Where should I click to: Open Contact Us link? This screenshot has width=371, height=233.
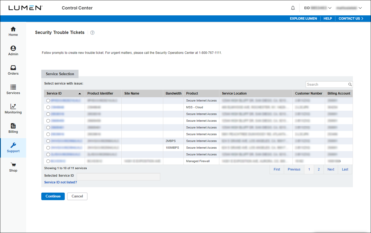tap(351, 19)
